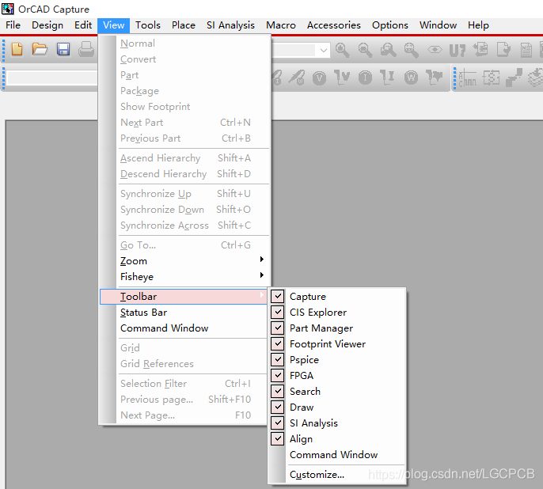Open the Help menu

[478, 25]
